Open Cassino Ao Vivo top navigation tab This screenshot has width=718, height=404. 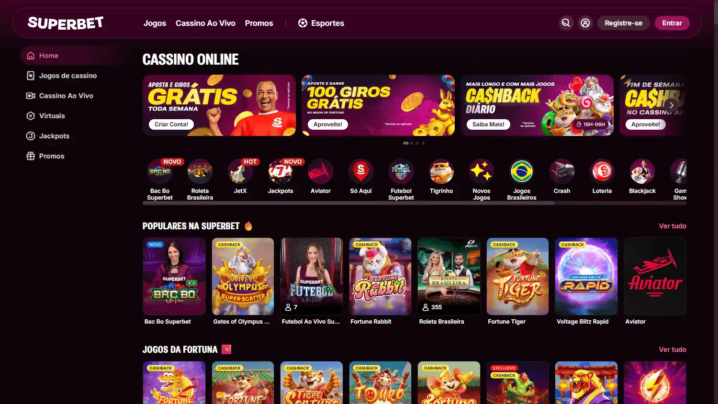click(205, 23)
